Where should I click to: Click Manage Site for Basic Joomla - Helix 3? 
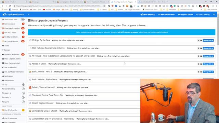(x=208, y=72)
